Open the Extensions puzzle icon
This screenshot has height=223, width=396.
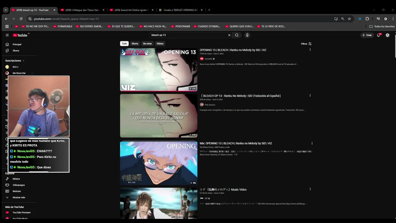pos(367,19)
